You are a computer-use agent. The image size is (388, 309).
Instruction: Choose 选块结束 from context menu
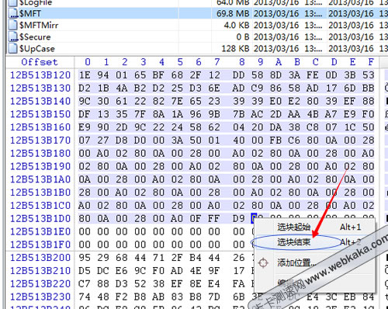point(293,242)
